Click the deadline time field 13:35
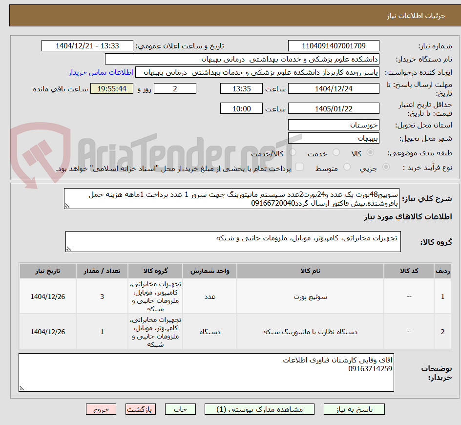Image resolution: width=461 pixels, height=425 pixels. pos(241,88)
